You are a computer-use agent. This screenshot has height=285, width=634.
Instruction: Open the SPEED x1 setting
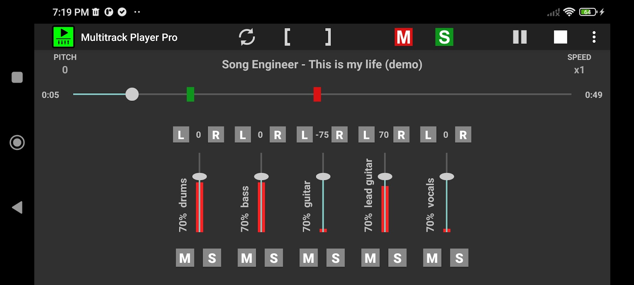(579, 64)
